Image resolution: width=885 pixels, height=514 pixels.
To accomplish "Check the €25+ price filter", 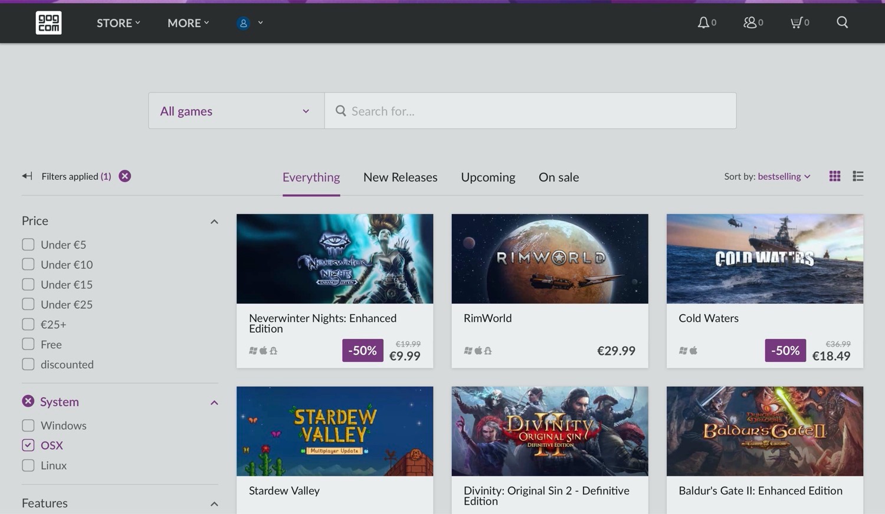I will (x=28, y=324).
